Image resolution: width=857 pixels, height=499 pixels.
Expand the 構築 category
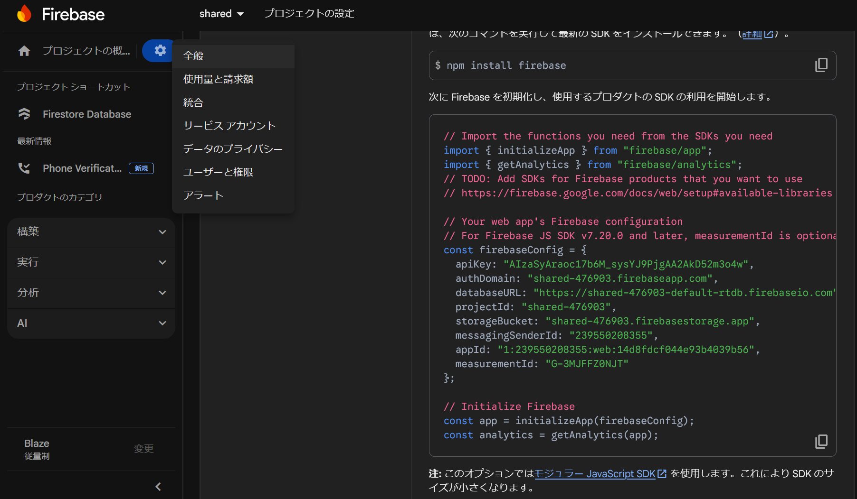point(91,231)
